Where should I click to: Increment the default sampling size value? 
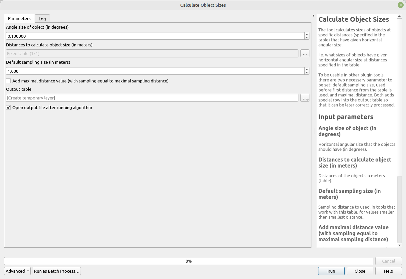(x=306, y=69)
